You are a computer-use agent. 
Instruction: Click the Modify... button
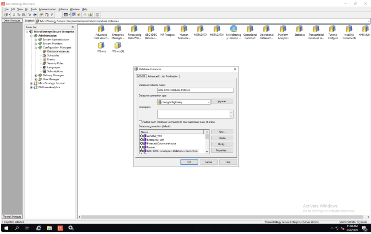click(x=222, y=144)
